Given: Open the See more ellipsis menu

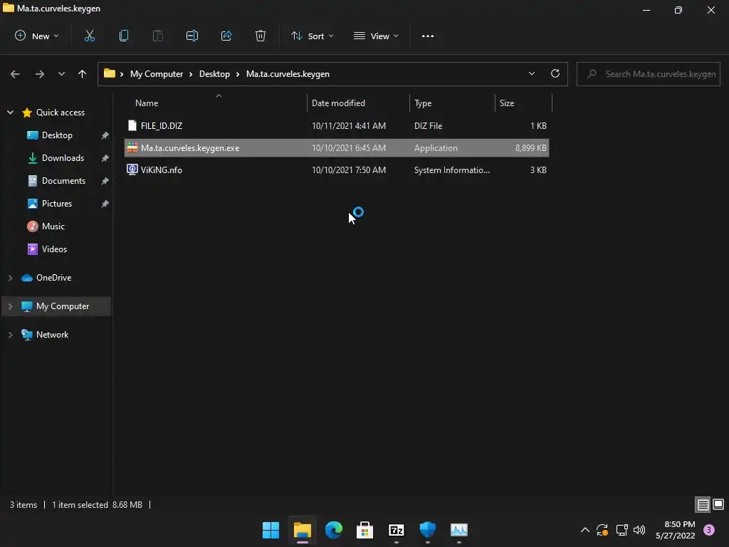Looking at the screenshot, I should pyautogui.click(x=428, y=36).
